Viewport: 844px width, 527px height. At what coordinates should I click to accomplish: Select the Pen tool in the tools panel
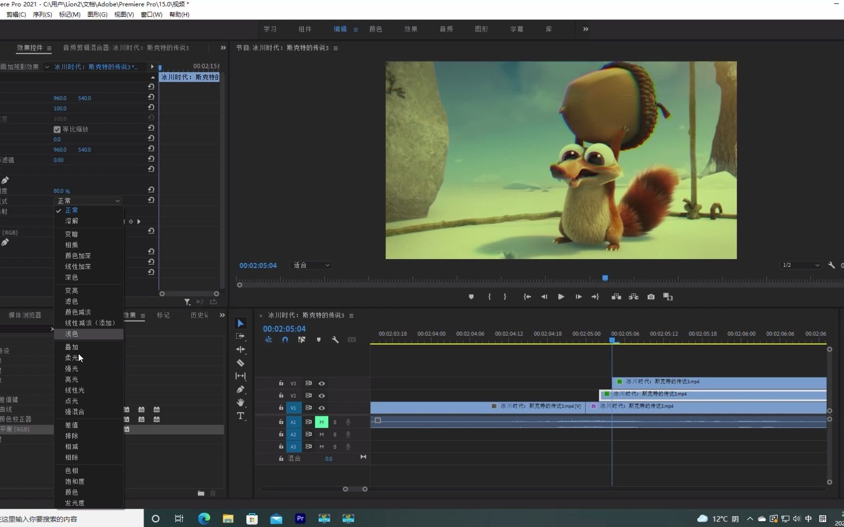pos(240,389)
